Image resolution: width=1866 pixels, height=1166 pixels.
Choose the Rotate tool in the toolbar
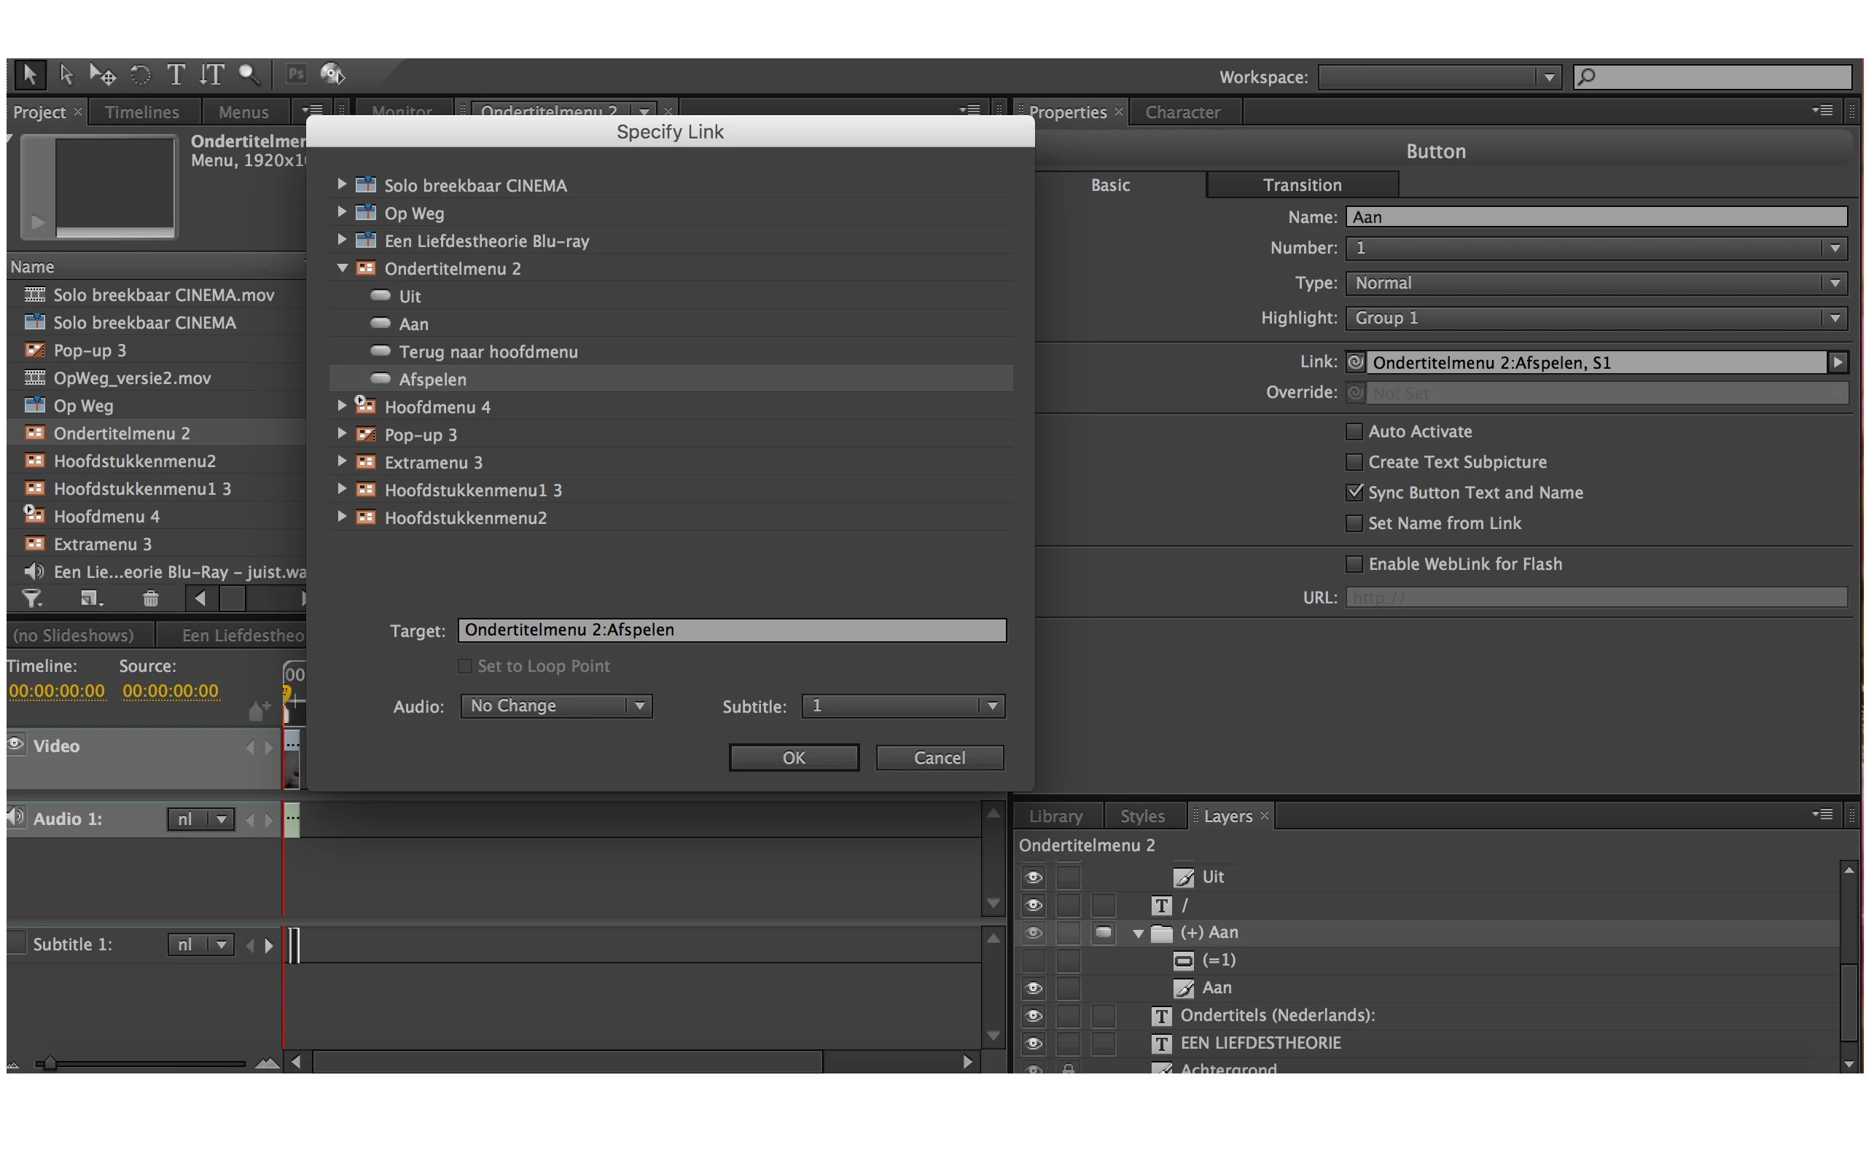coord(141,75)
